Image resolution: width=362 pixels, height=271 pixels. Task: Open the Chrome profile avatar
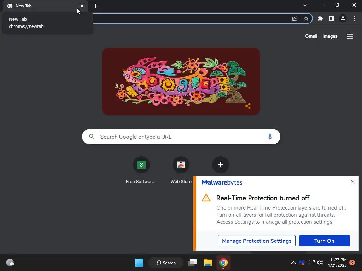coord(343,18)
